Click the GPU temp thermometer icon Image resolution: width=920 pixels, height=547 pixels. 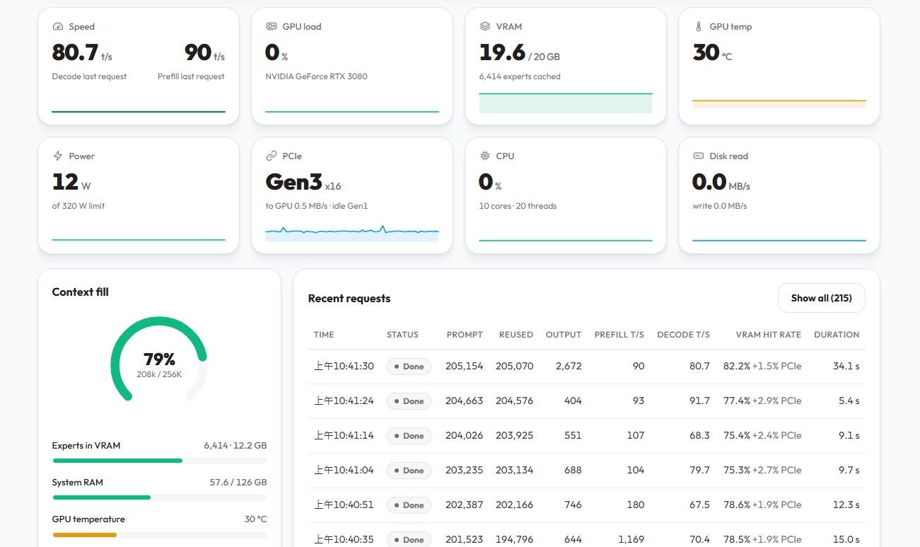[x=699, y=26]
